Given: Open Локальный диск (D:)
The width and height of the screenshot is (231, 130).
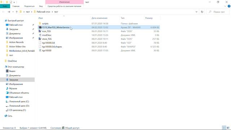Looking at the screenshot, I should click(19, 106).
